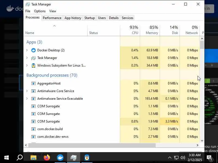Click the Task Manager title bar icon
The height and width of the screenshot is (163, 218).
point(28,4)
